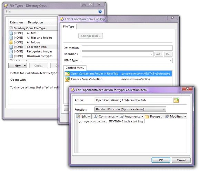Click OK in the opencontainer action dialog

point(161,160)
